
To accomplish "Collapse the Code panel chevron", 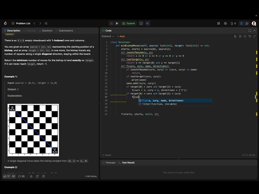I will pos(255,31).
